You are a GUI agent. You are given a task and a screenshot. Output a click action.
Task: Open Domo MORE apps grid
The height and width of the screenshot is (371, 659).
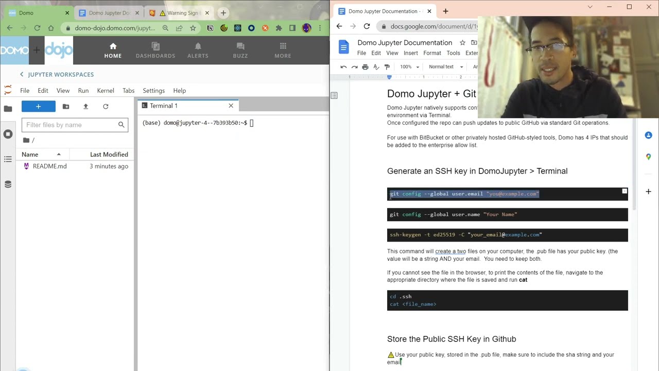(283, 50)
